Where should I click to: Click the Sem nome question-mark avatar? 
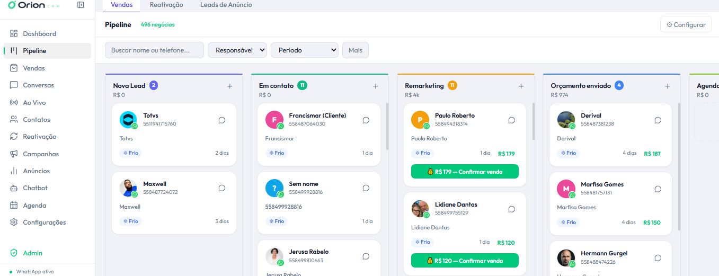[274, 188]
